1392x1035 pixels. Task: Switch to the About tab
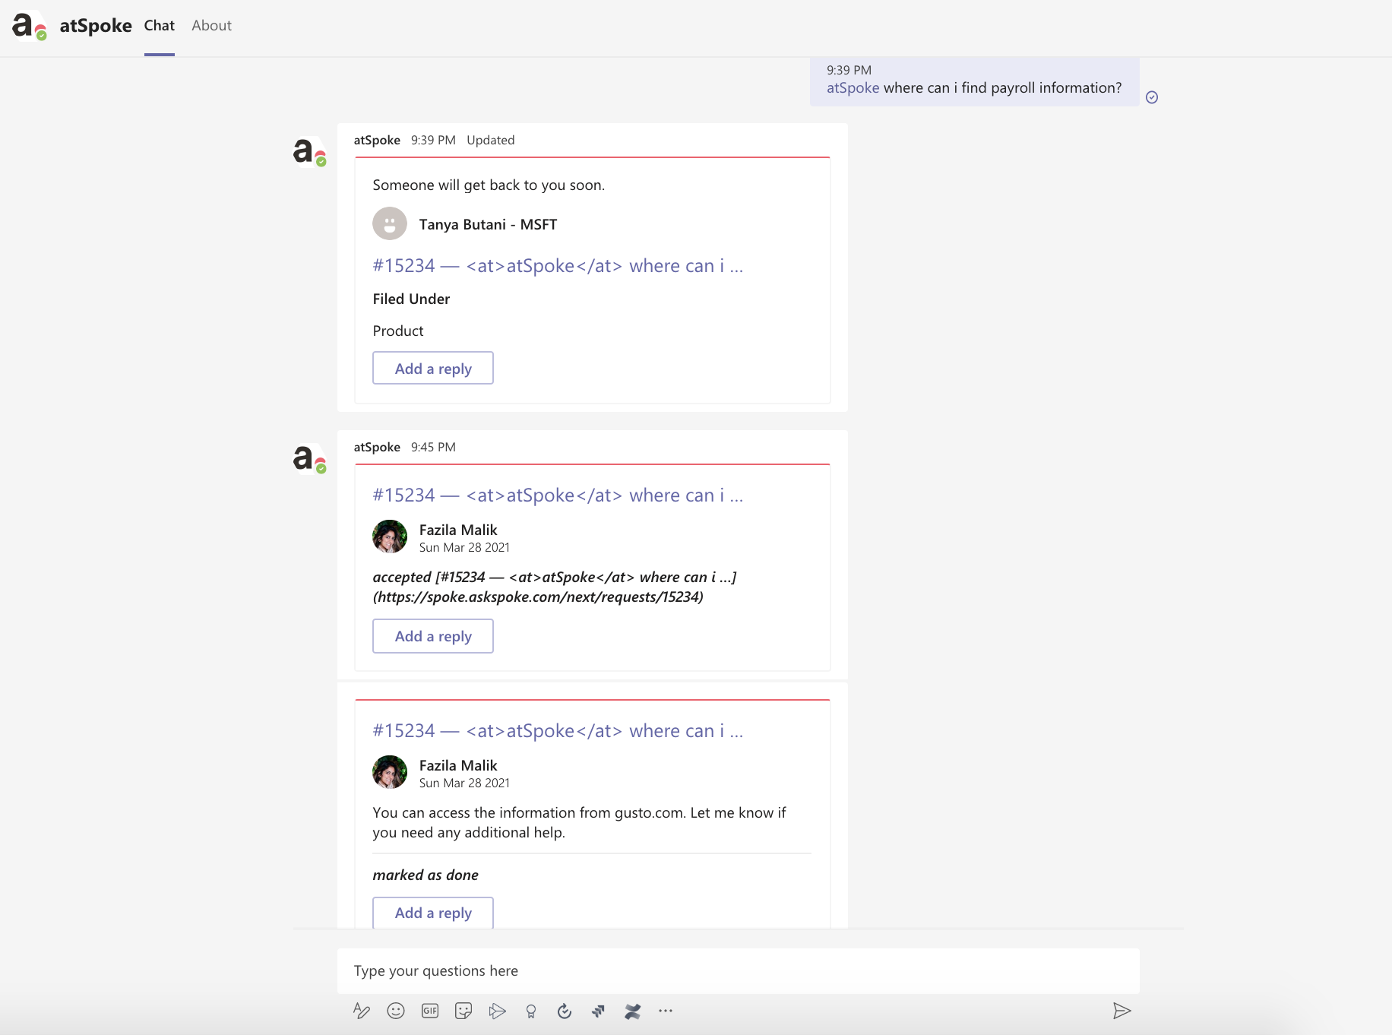point(211,26)
